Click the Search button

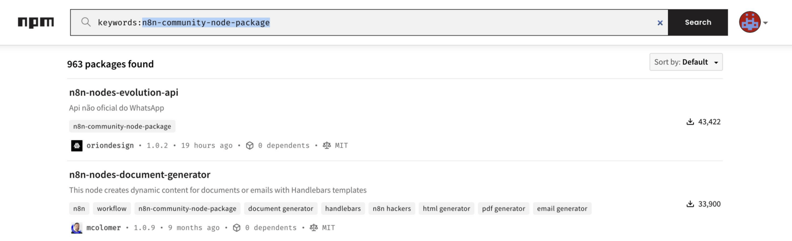point(698,23)
